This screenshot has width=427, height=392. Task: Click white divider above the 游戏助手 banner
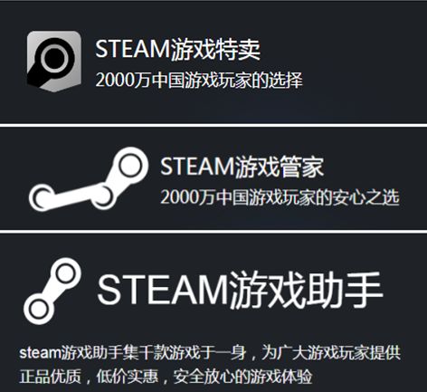point(213,232)
